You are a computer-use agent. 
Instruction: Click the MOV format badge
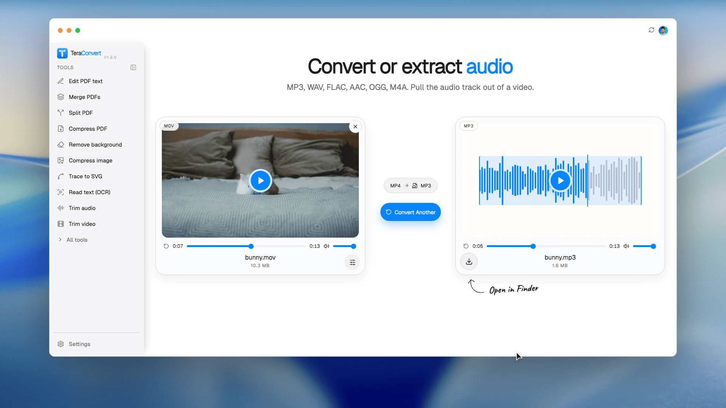coord(169,126)
